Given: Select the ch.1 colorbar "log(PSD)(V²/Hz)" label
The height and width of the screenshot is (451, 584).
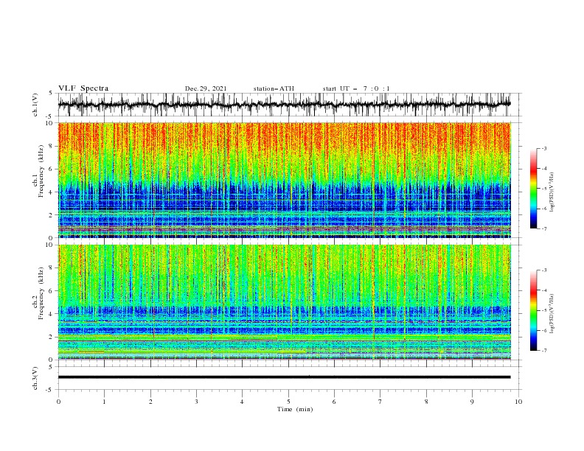Looking at the screenshot, I should click(x=552, y=192).
